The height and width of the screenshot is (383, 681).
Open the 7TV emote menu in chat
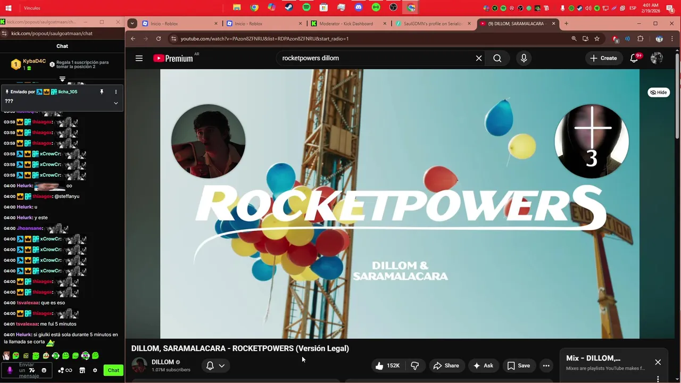coord(32,370)
